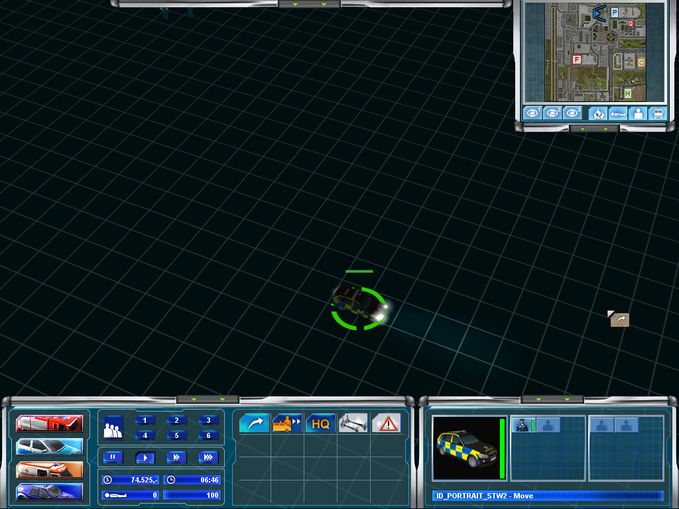Click the C marker on minimap
Viewport: 679px width, 509px height.
(x=641, y=63)
